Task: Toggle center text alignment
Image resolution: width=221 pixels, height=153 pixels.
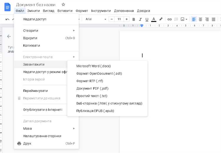Action: [x=200, y=19]
